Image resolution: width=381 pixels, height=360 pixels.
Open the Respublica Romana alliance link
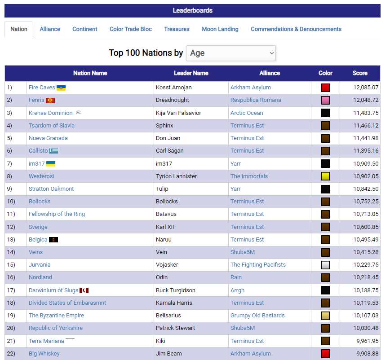point(256,100)
